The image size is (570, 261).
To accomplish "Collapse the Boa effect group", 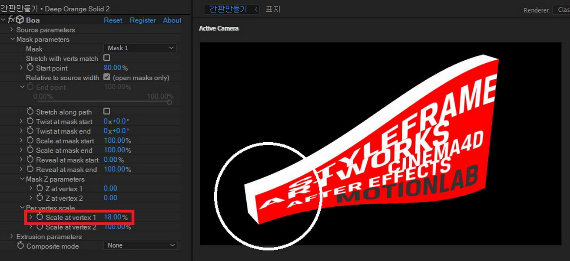I will (3, 20).
